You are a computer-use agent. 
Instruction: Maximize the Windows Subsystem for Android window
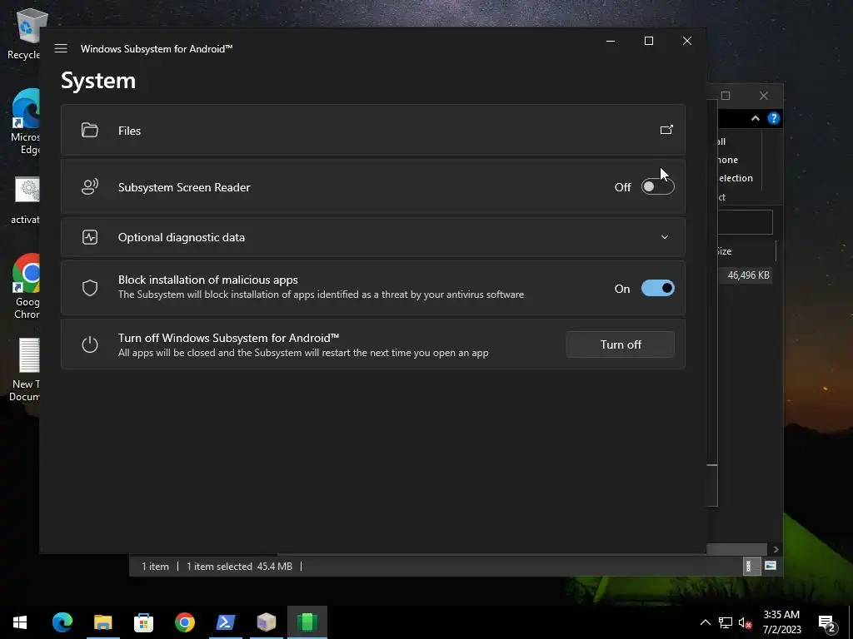point(648,41)
